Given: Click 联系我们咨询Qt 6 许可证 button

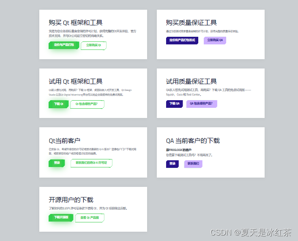Looking at the screenshot, I should [x=91, y=163].
